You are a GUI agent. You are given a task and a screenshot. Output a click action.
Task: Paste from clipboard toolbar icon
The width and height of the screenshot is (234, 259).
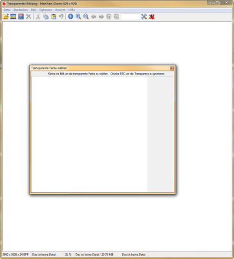point(54,17)
